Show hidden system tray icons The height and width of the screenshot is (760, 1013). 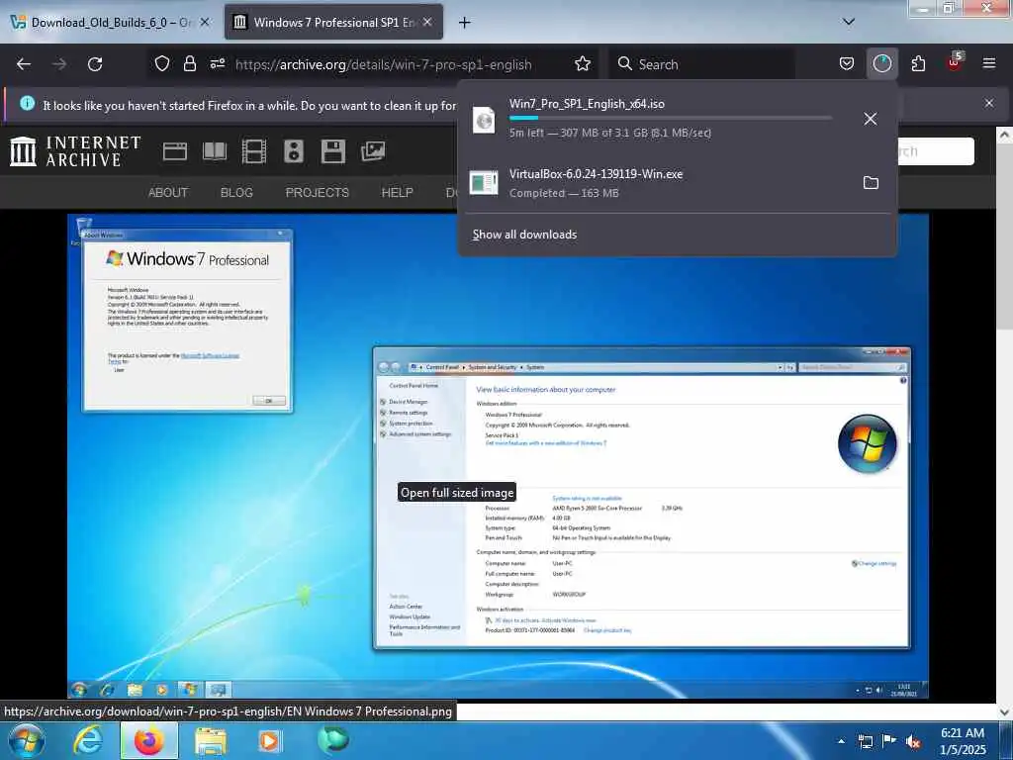tap(841, 741)
